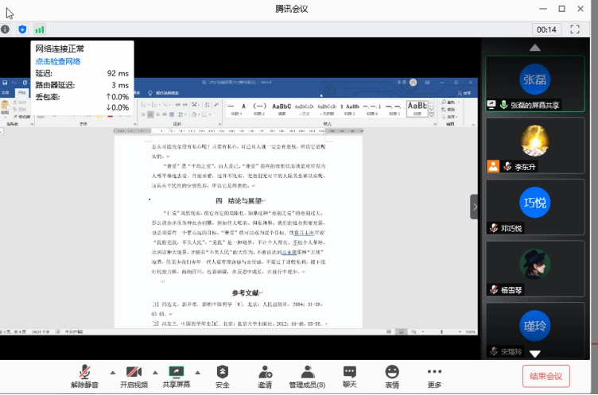
Task: Select 李东升's participant video tile
Action: tap(534, 146)
